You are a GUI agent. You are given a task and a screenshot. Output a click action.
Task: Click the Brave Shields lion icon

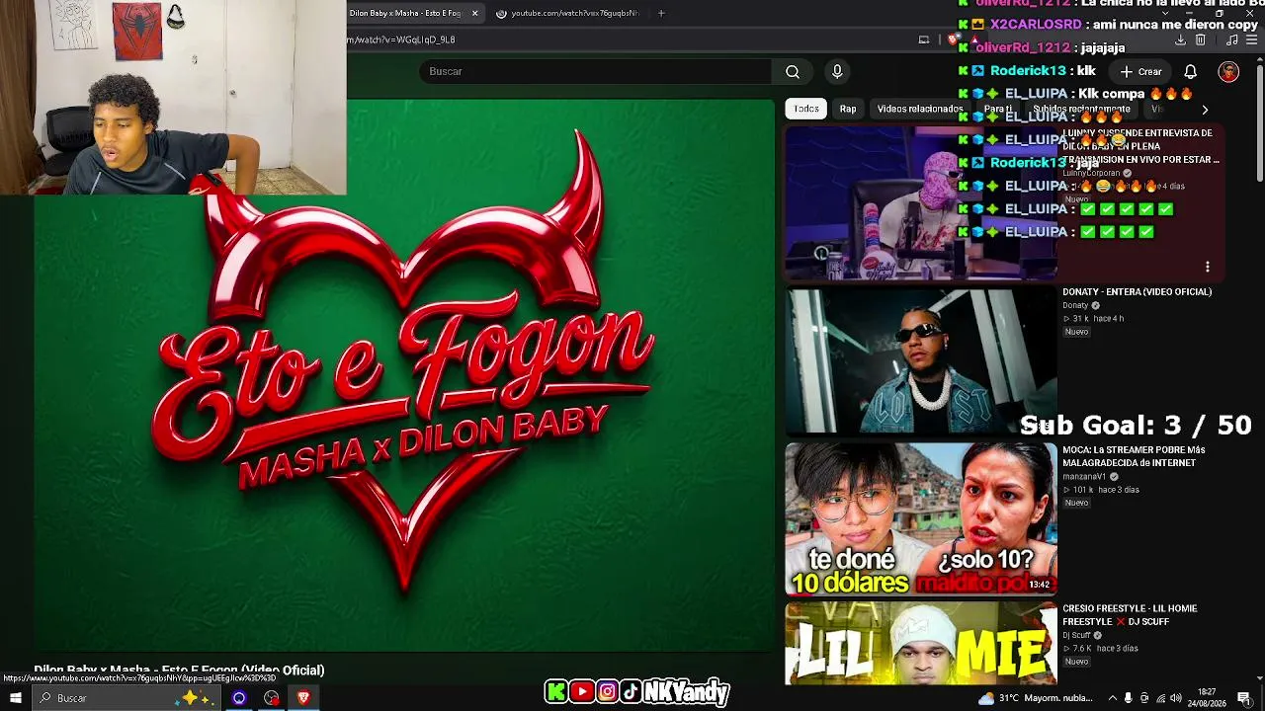coord(952,39)
